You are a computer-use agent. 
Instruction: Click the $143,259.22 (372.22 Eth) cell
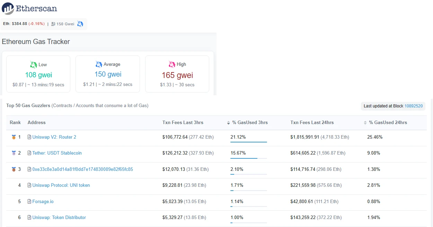316,218
